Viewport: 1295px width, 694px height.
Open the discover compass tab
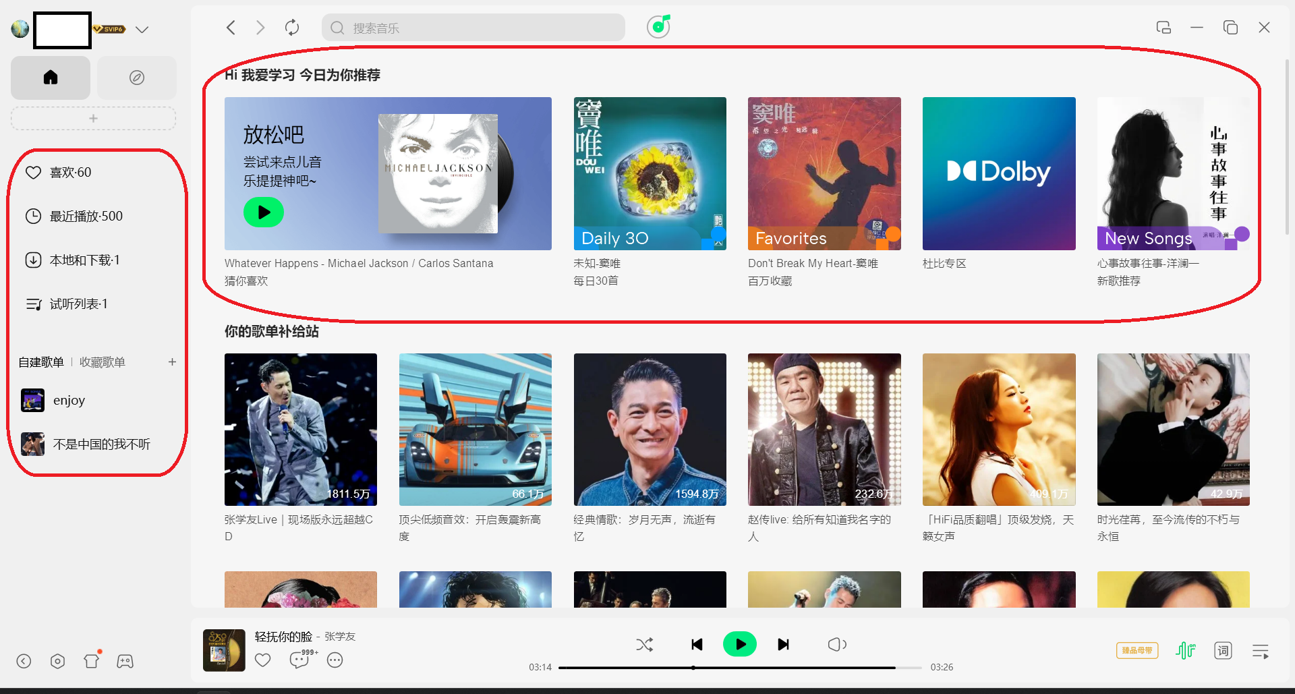pyautogui.click(x=137, y=78)
